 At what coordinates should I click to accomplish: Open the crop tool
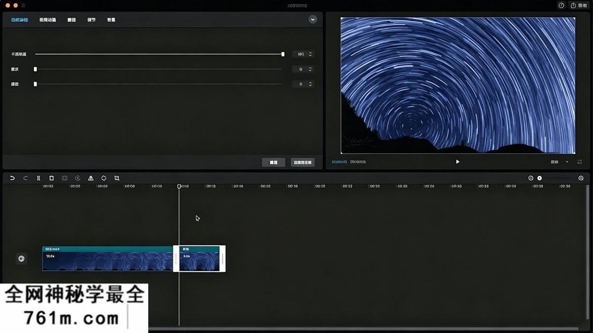click(117, 178)
